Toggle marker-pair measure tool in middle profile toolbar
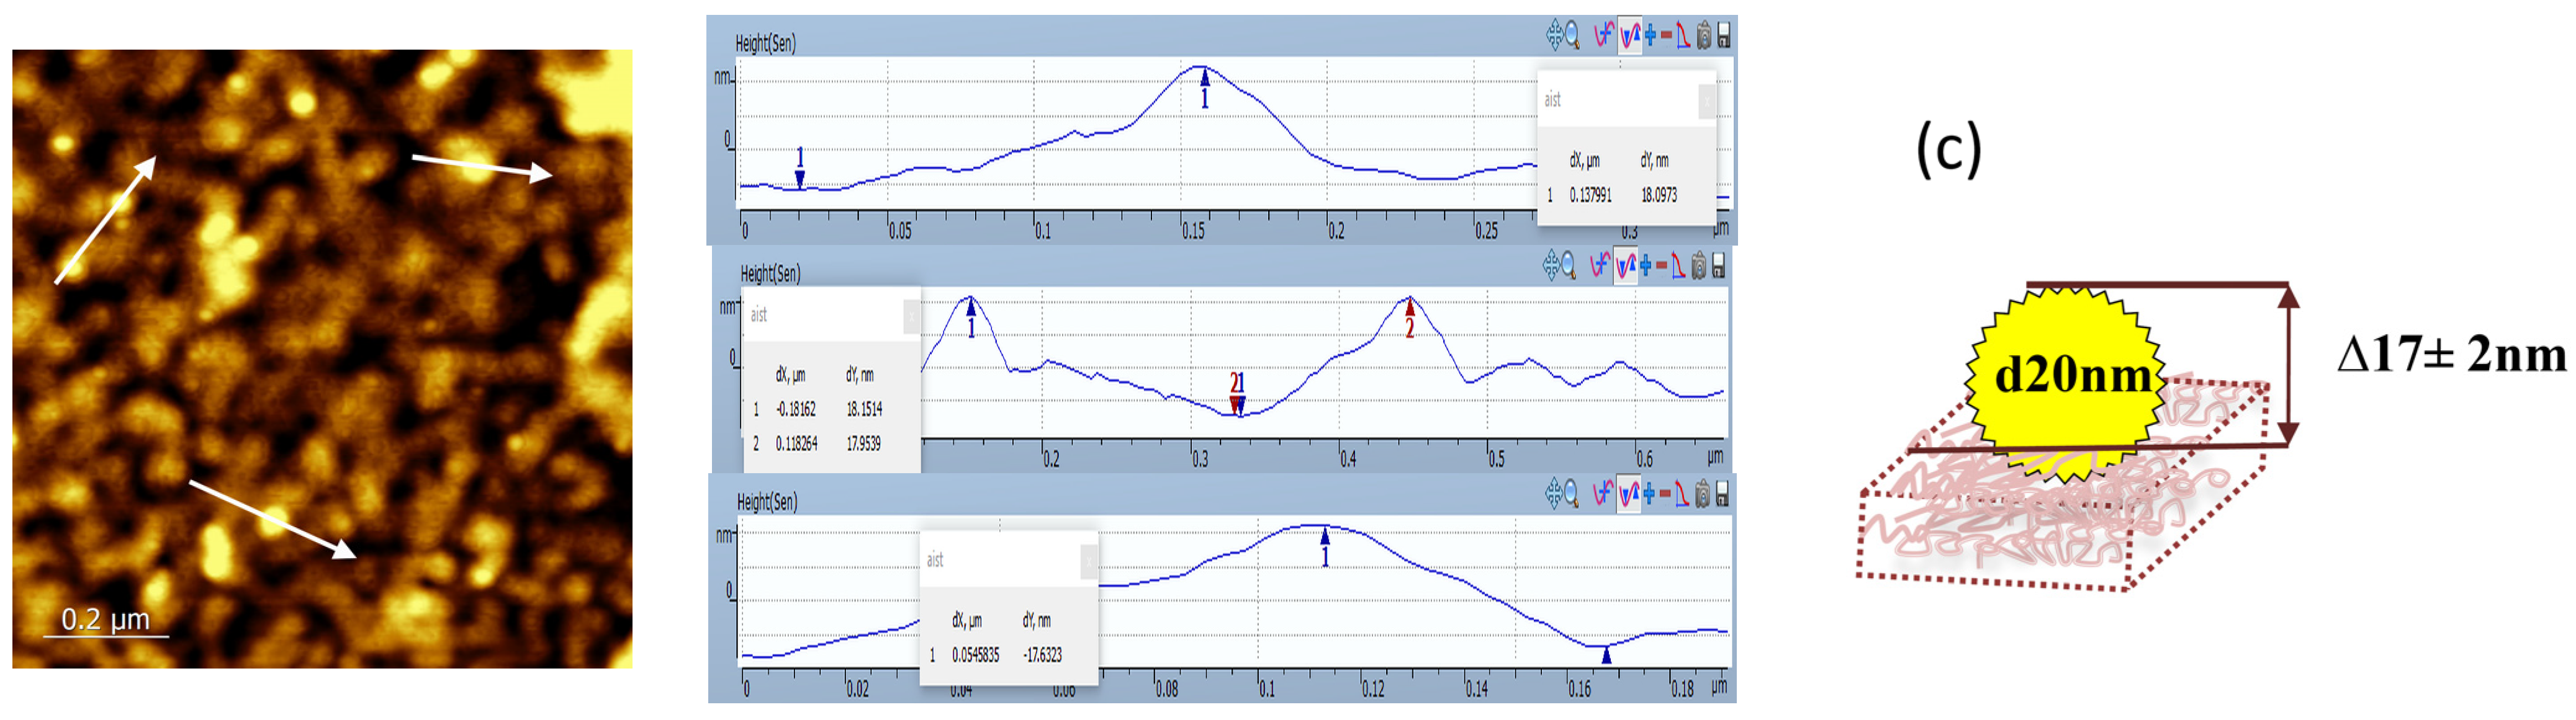Image resolution: width=2576 pixels, height=720 pixels. pos(1626,265)
